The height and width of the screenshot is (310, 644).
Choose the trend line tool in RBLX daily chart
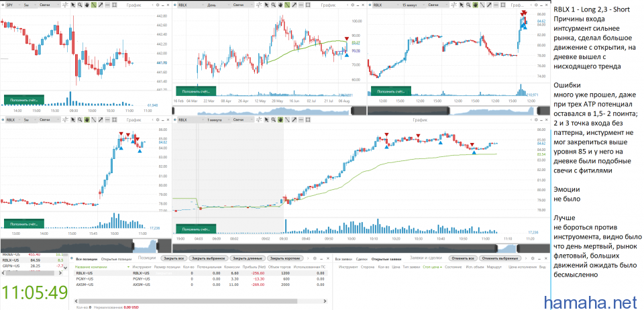coord(288,5)
